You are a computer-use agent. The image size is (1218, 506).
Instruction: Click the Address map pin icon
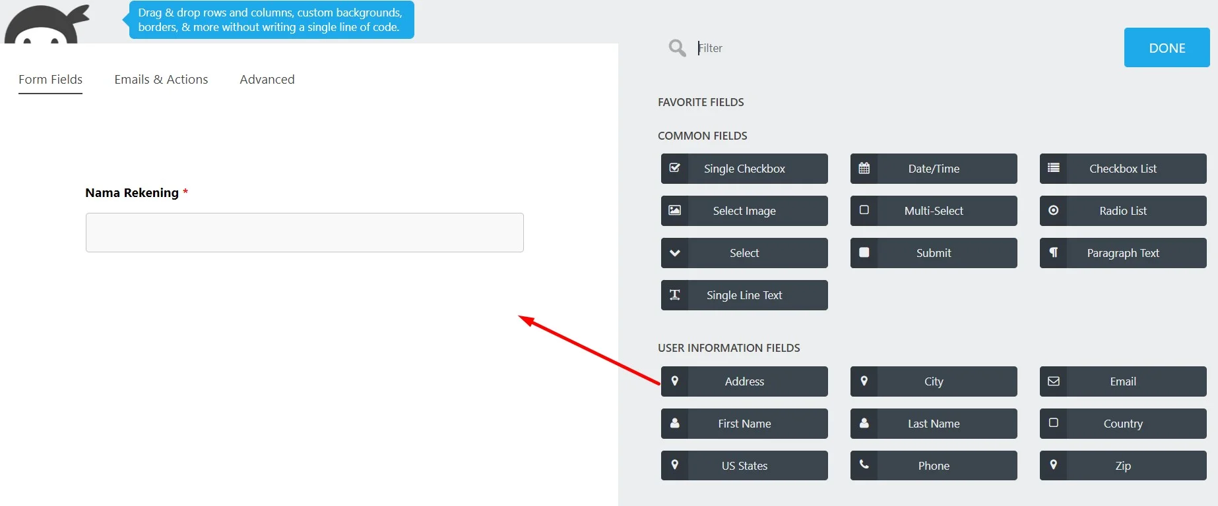[675, 381]
